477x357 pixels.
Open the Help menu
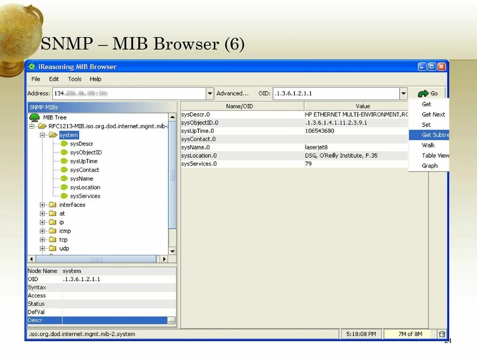pyautogui.click(x=95, y=79)
